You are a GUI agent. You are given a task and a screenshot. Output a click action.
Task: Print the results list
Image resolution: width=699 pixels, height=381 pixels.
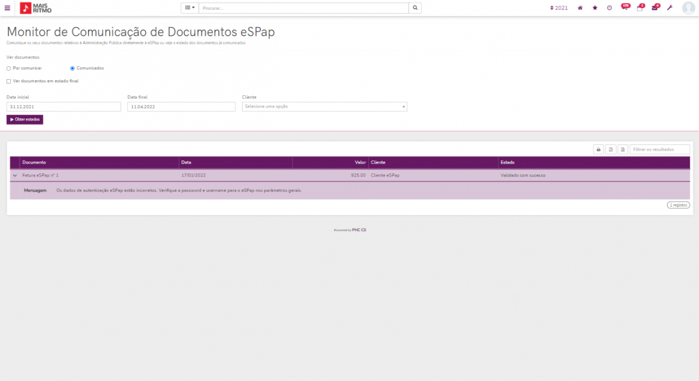(x=599, y=149)
